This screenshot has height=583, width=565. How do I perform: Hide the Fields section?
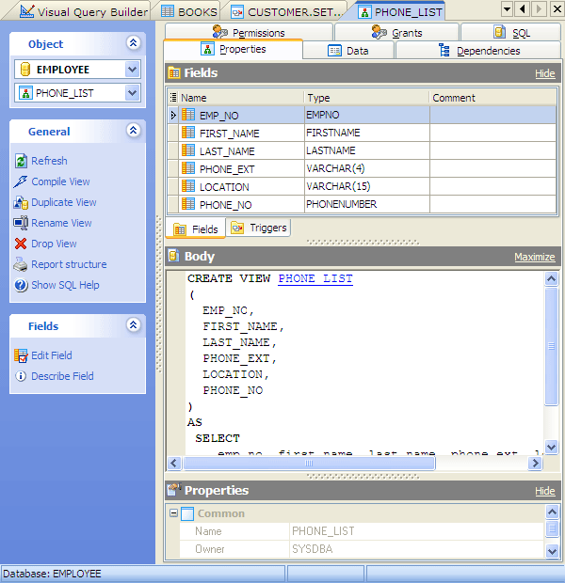pos(545,73)
